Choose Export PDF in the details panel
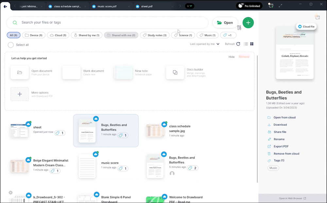The width and height of the screenshot is (327, 203). coord(278,146)
